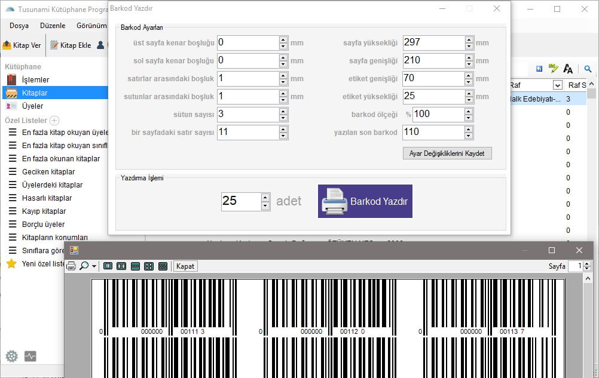The image size is (599, 378).
Task: Increase sayfa yüksekliği with up arrow
Action: (469, 39)
